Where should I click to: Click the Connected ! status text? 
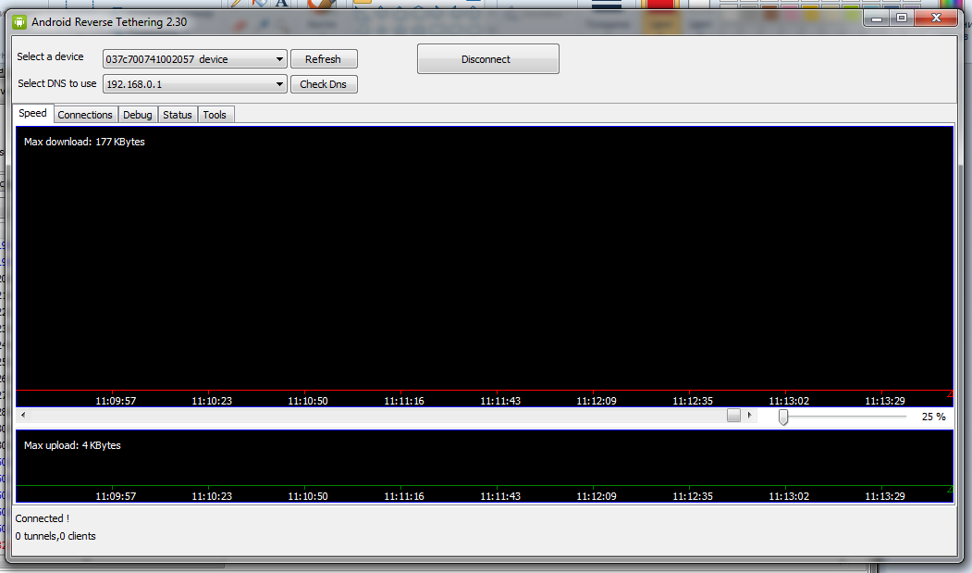click(43, 518)
